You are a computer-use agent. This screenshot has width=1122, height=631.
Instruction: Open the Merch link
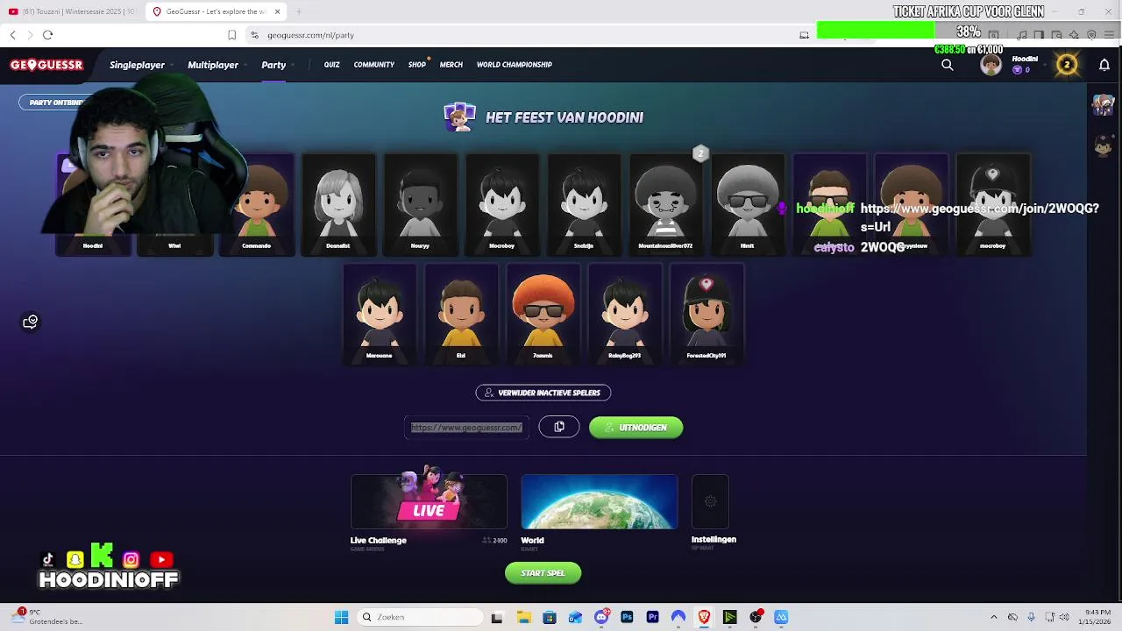(451, 65)
